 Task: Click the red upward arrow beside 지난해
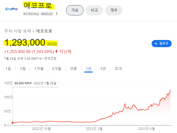click(57, 52)
